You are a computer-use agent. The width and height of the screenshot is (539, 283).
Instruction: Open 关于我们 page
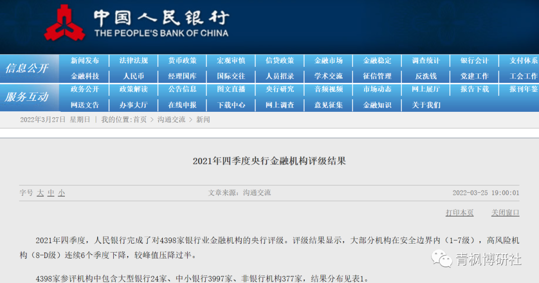pyautogui.click(x=426, y=105)
